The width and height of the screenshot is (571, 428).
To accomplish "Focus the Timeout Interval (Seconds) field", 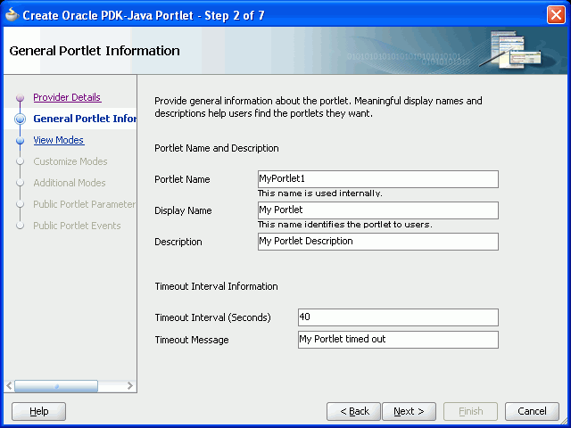I will click(398, 317).
